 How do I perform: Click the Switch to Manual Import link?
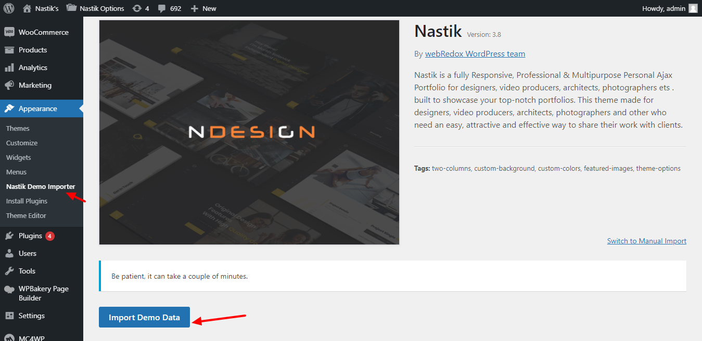(x=646, y=241)
